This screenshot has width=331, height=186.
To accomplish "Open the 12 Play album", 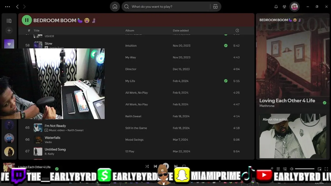I will click(x=130, y=151).
